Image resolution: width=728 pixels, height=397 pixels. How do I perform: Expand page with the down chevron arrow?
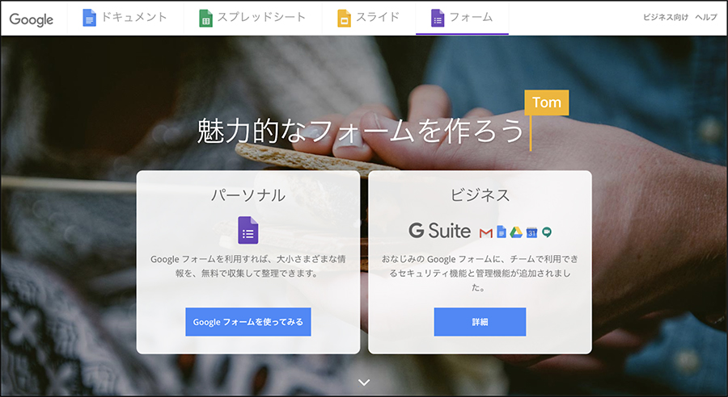364,382
